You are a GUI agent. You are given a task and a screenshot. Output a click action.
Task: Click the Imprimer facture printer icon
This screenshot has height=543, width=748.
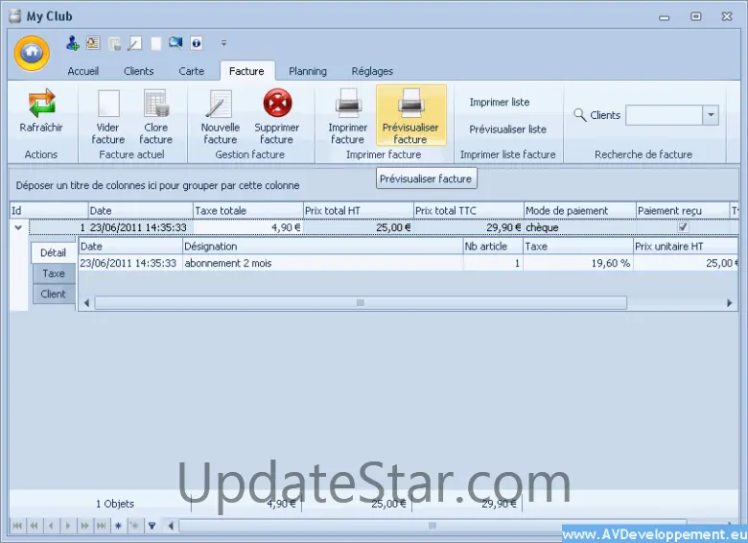point(347,102)
